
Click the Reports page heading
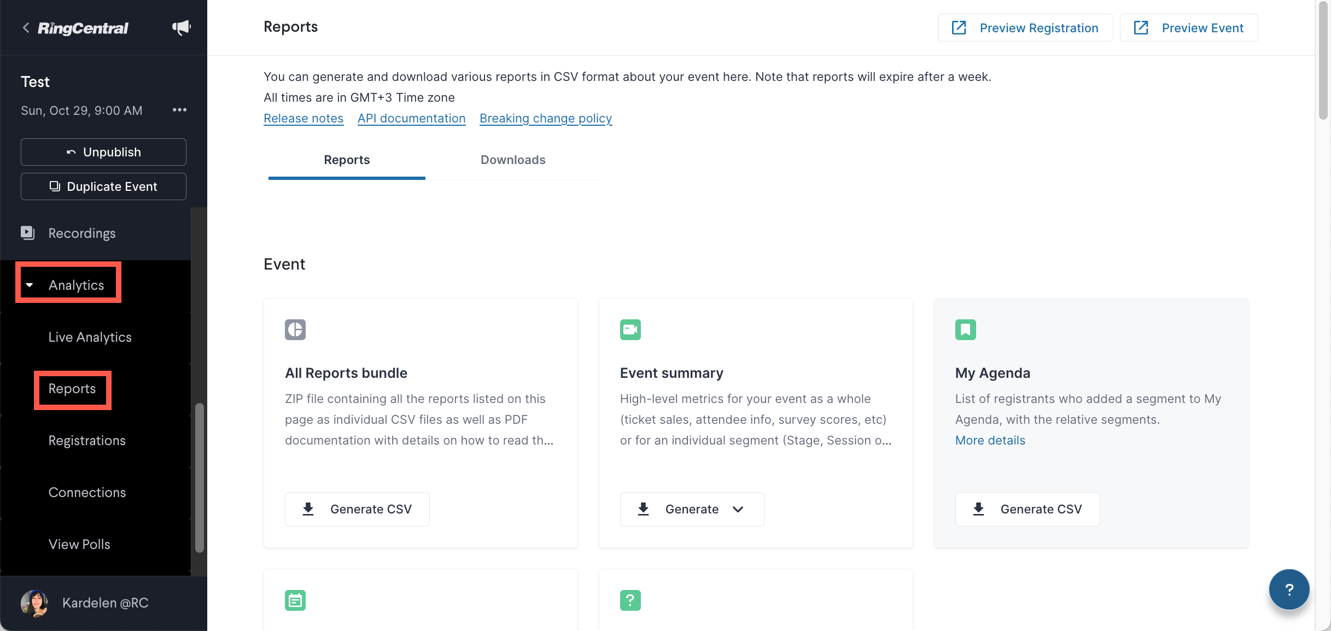tap(290, 27)
